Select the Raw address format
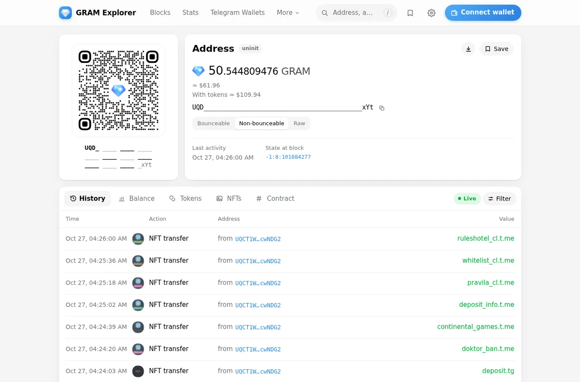The height and width of the screenshot is (382, 580). 299,124
